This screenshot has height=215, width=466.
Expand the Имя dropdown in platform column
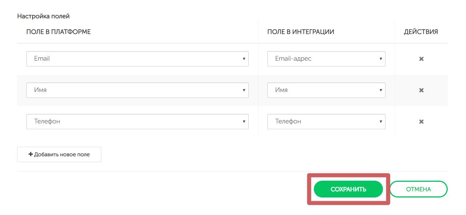(x=137, y=90)
